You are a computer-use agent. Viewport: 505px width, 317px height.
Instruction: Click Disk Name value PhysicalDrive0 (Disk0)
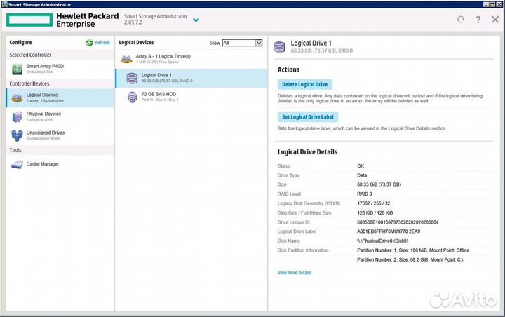[x=383, y=241]
